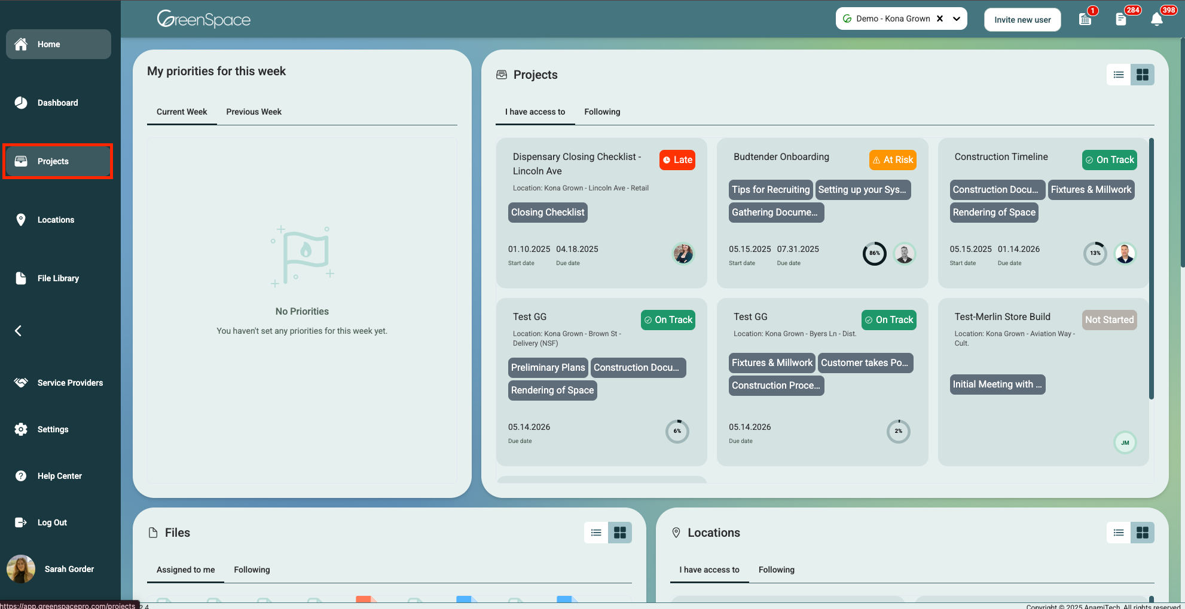Select the Locations 'I have access to' tab
The width and height of the screenshot is (1185, 609).
(x=710, y=570)
